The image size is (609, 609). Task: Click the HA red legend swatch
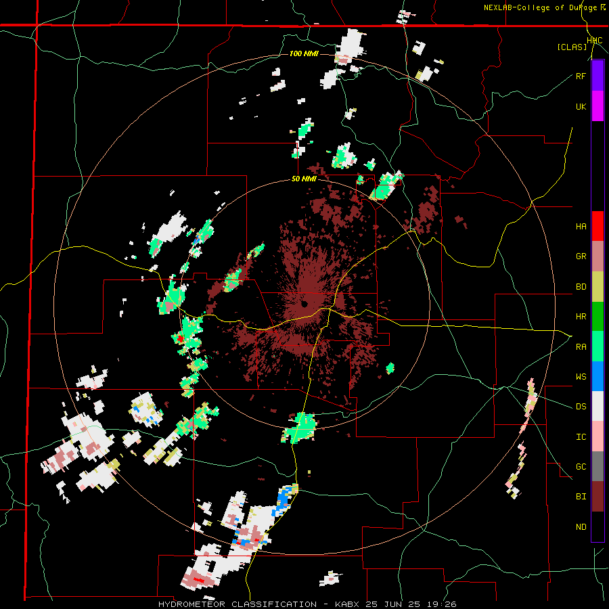pyautogui.click(x=597, y=226)
